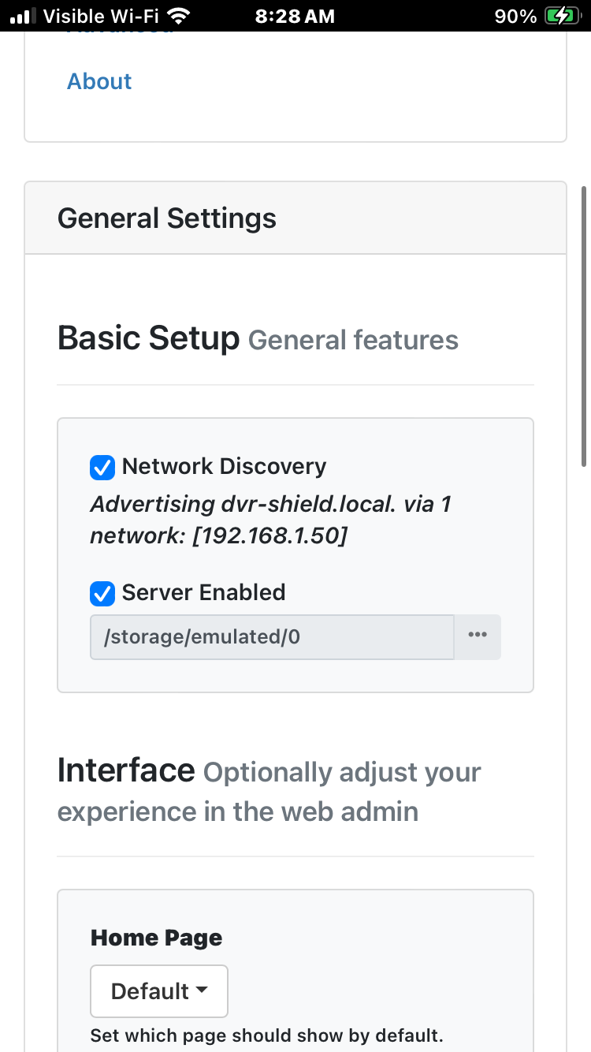Tap the 8:28 AM clock
The image size is (591, 1052).
295,16
